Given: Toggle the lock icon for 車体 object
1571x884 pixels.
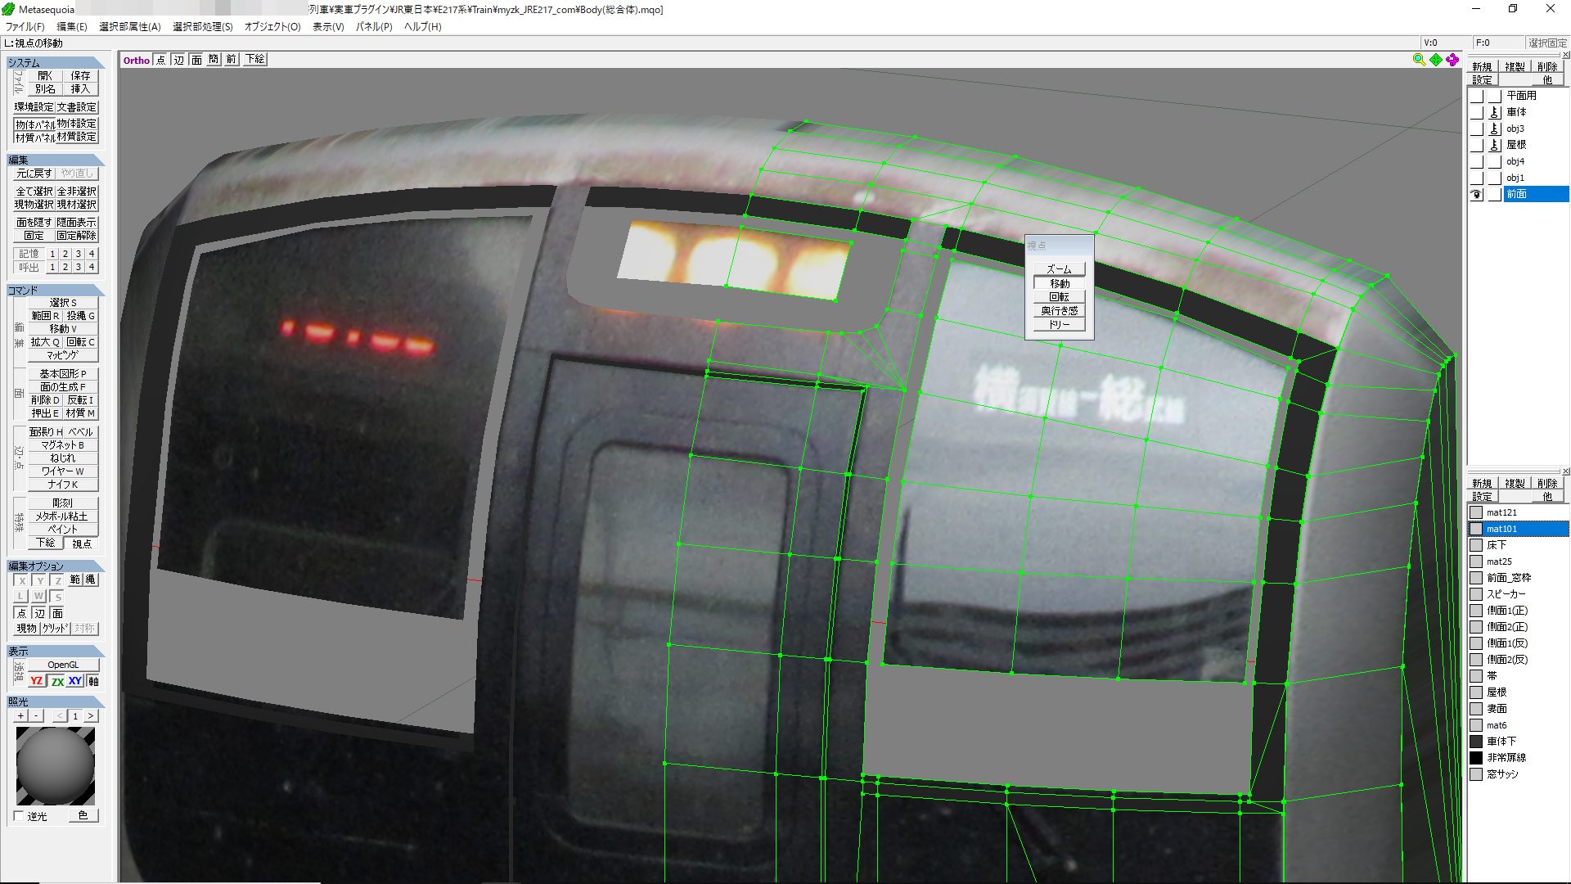Looking at the screenshot, I should pos(1494,112).
